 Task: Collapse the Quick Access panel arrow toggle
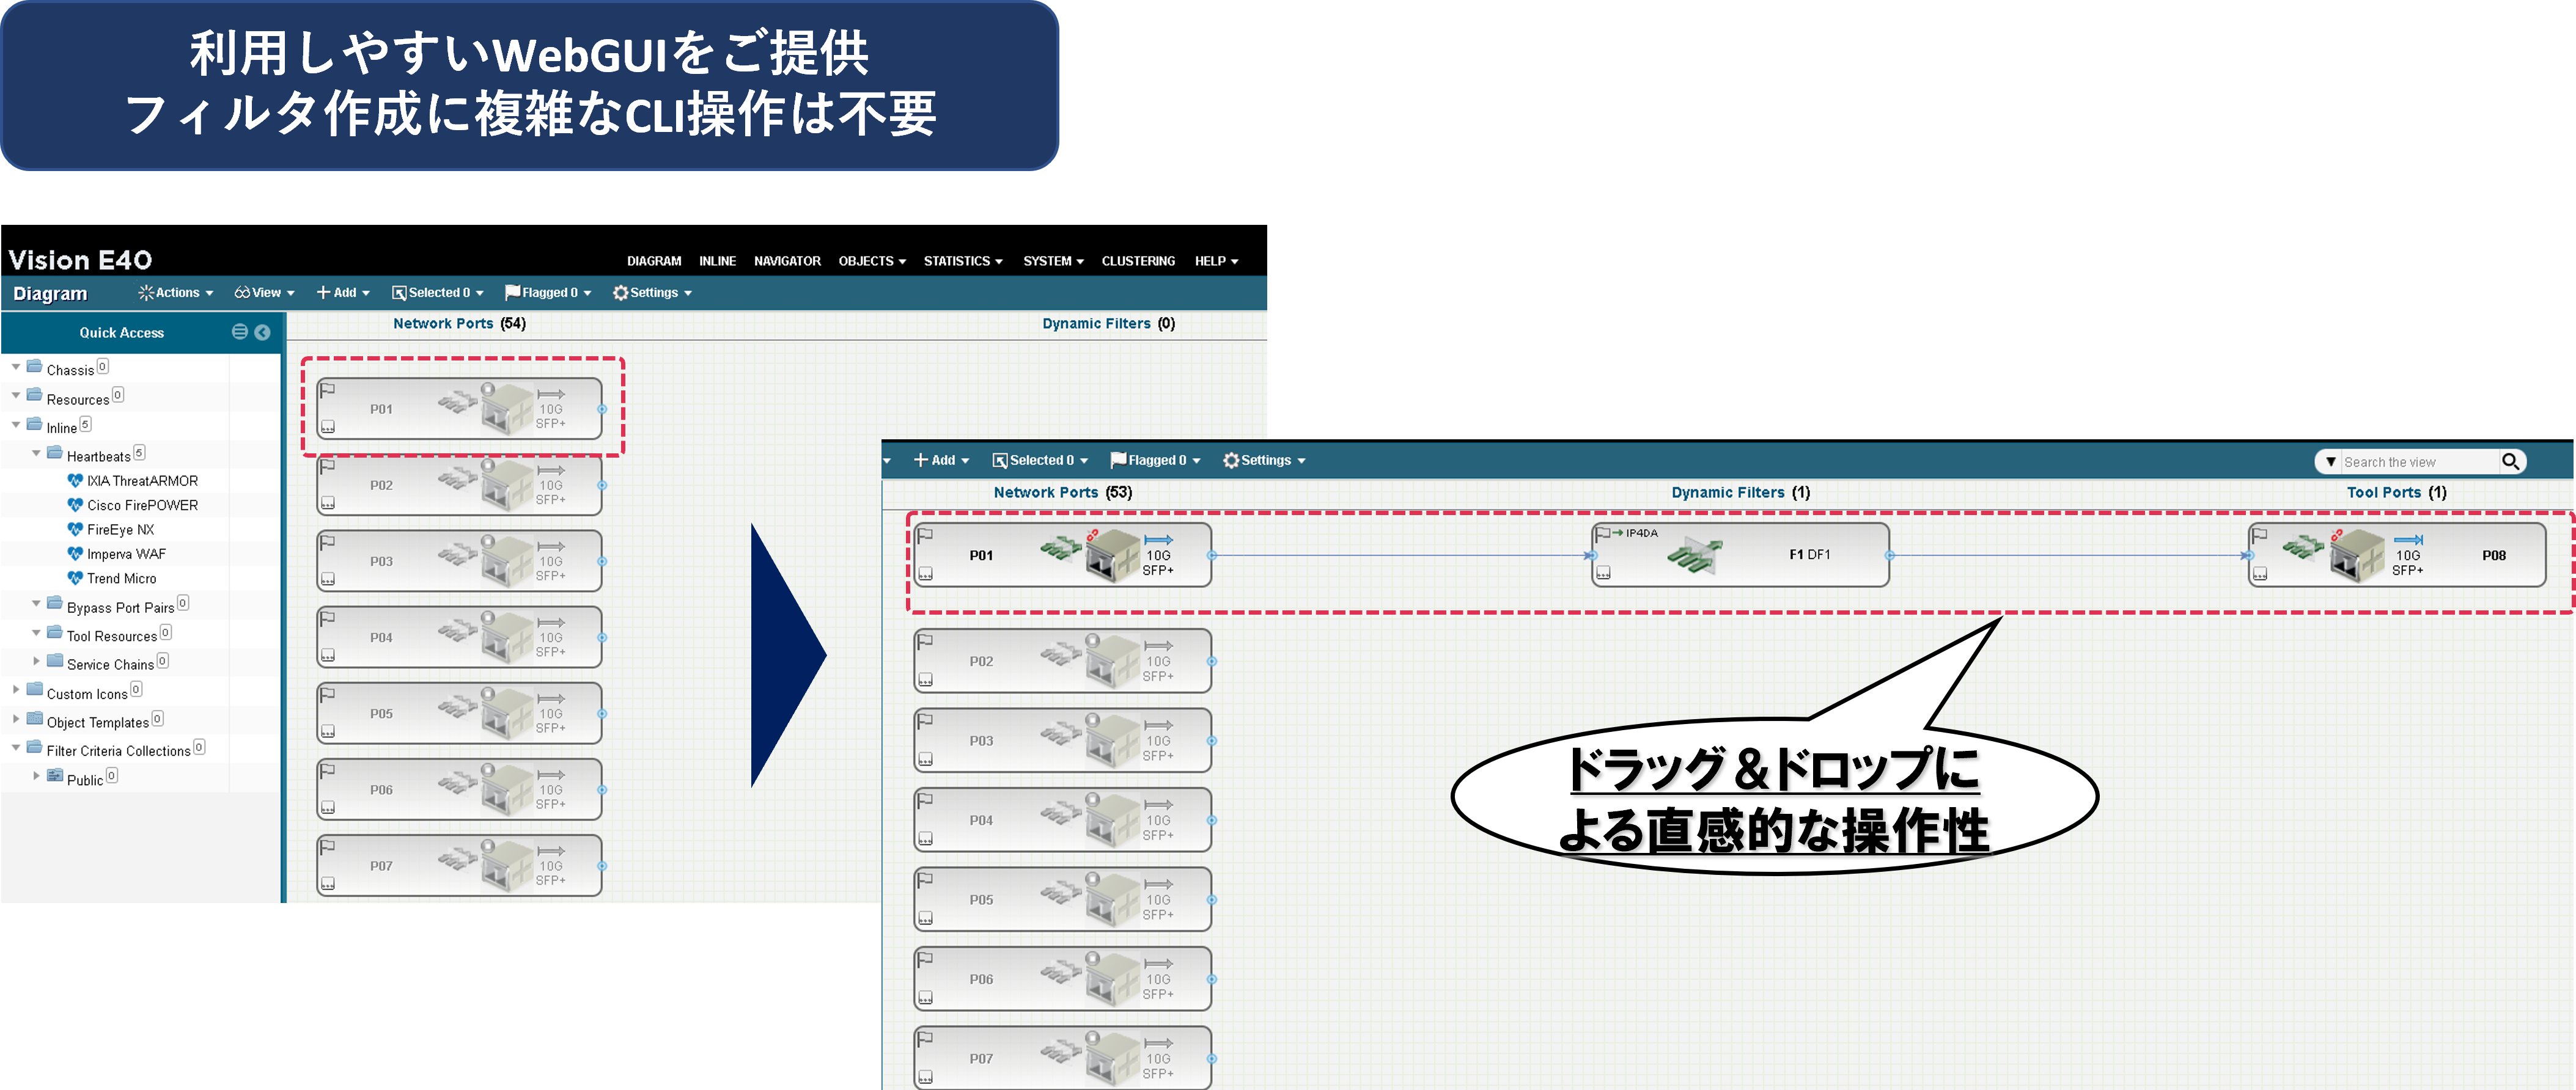click(262, 332)
